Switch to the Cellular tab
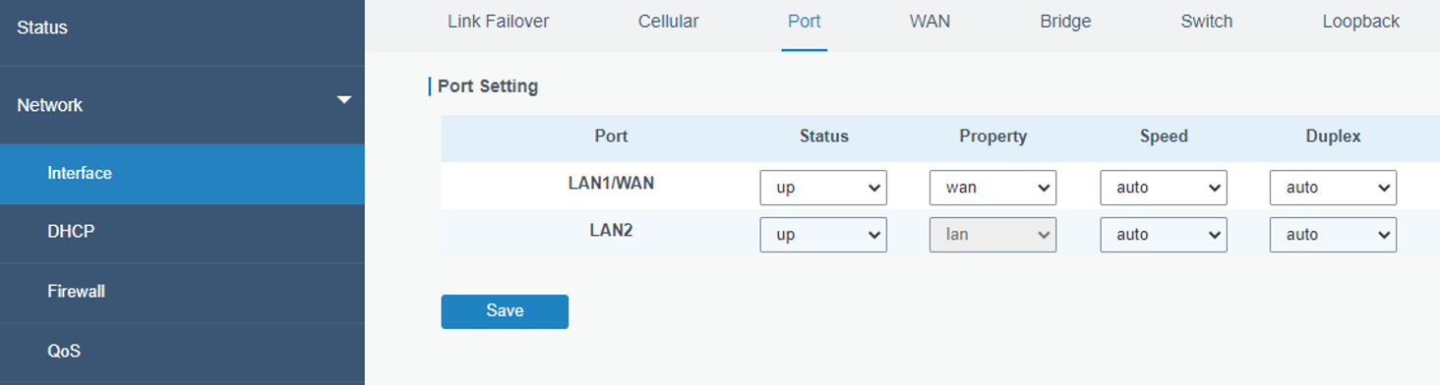Screen dimensions: 1440x385 coord(668,22)
